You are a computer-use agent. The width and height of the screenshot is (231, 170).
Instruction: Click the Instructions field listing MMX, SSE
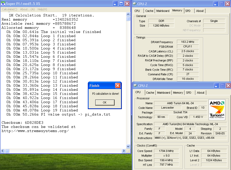191,138
